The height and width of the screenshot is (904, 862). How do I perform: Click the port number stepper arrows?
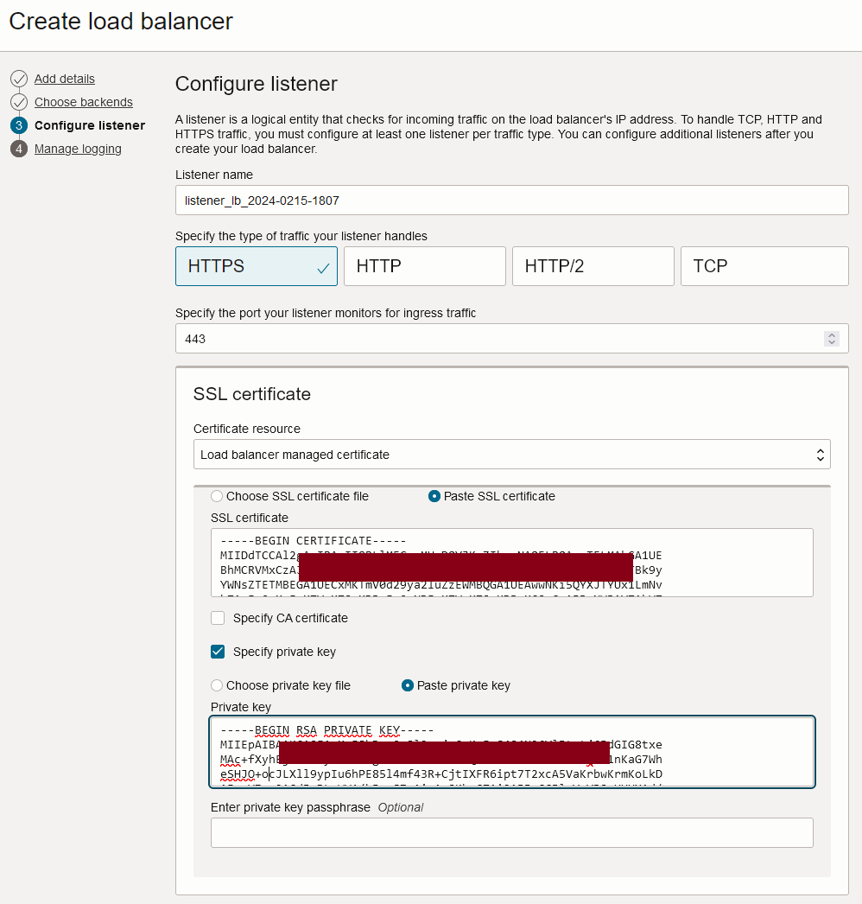(832, 339)
